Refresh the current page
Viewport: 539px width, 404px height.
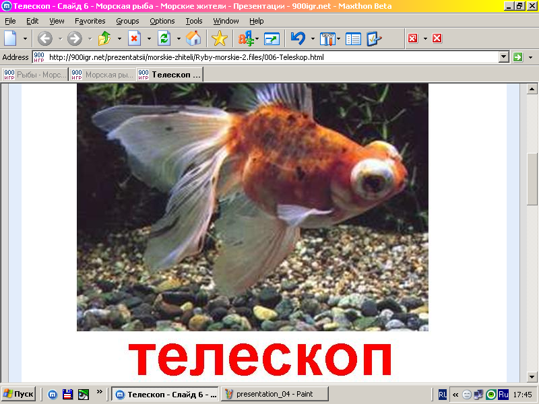(x=164, y=38)
